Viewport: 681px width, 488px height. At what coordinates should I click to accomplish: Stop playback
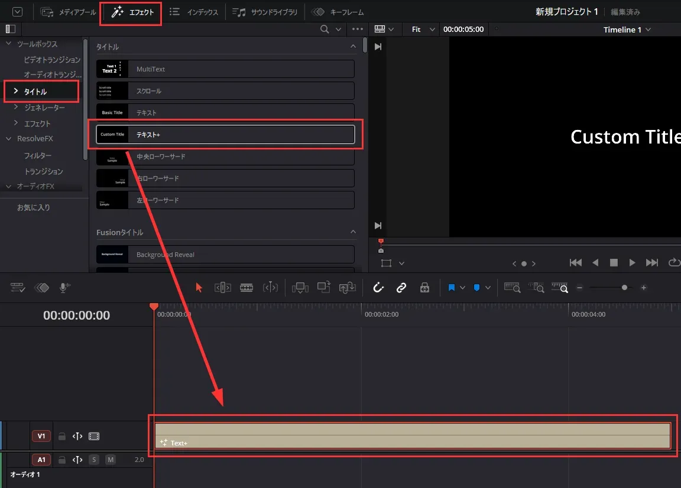[x=614, y=263]
